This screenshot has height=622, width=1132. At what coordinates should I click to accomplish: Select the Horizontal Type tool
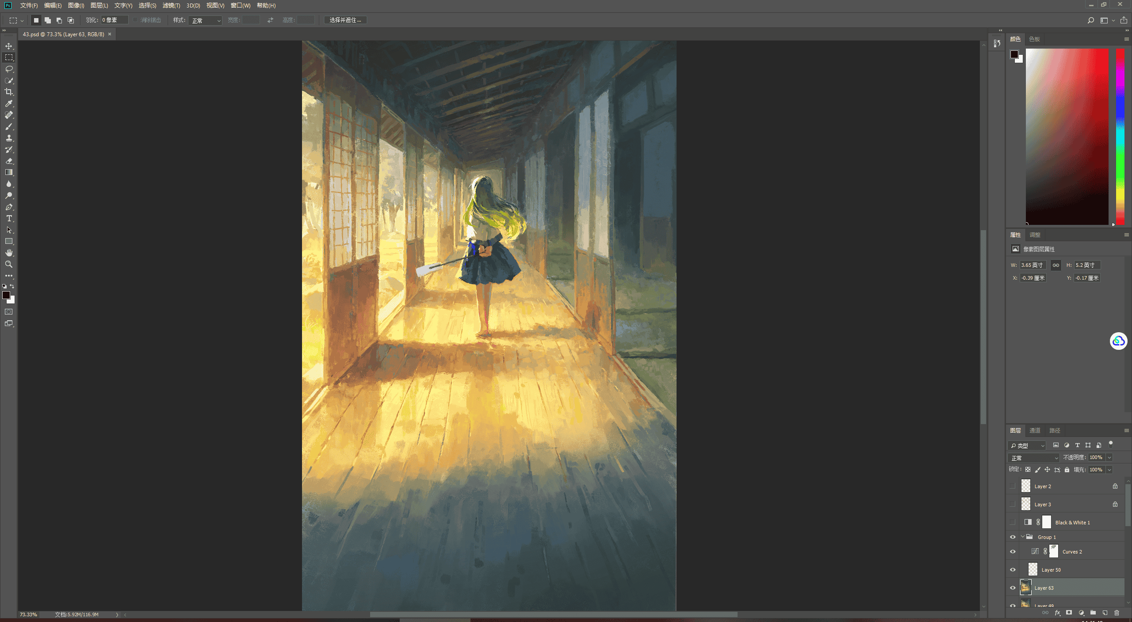9,218
